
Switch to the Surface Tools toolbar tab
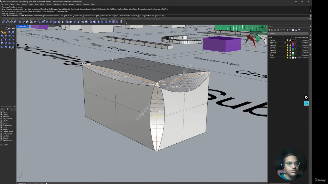point(93,19)
